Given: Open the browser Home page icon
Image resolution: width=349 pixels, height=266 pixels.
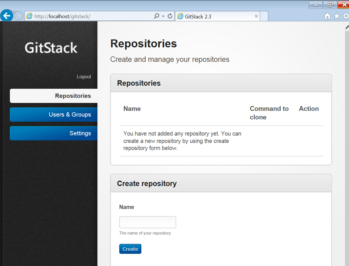Looking at the screenshot, I should pyautogui.click(x=327, y=16).
